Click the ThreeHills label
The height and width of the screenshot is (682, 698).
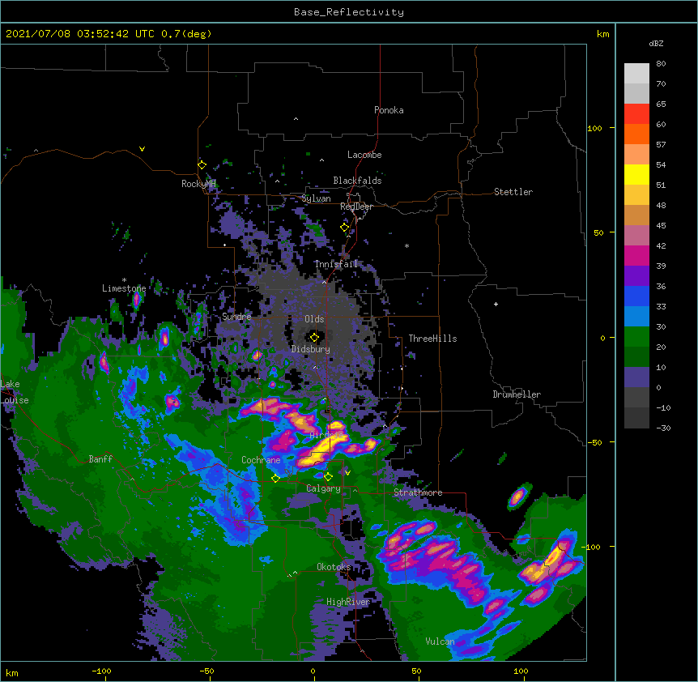click(432, 339)
